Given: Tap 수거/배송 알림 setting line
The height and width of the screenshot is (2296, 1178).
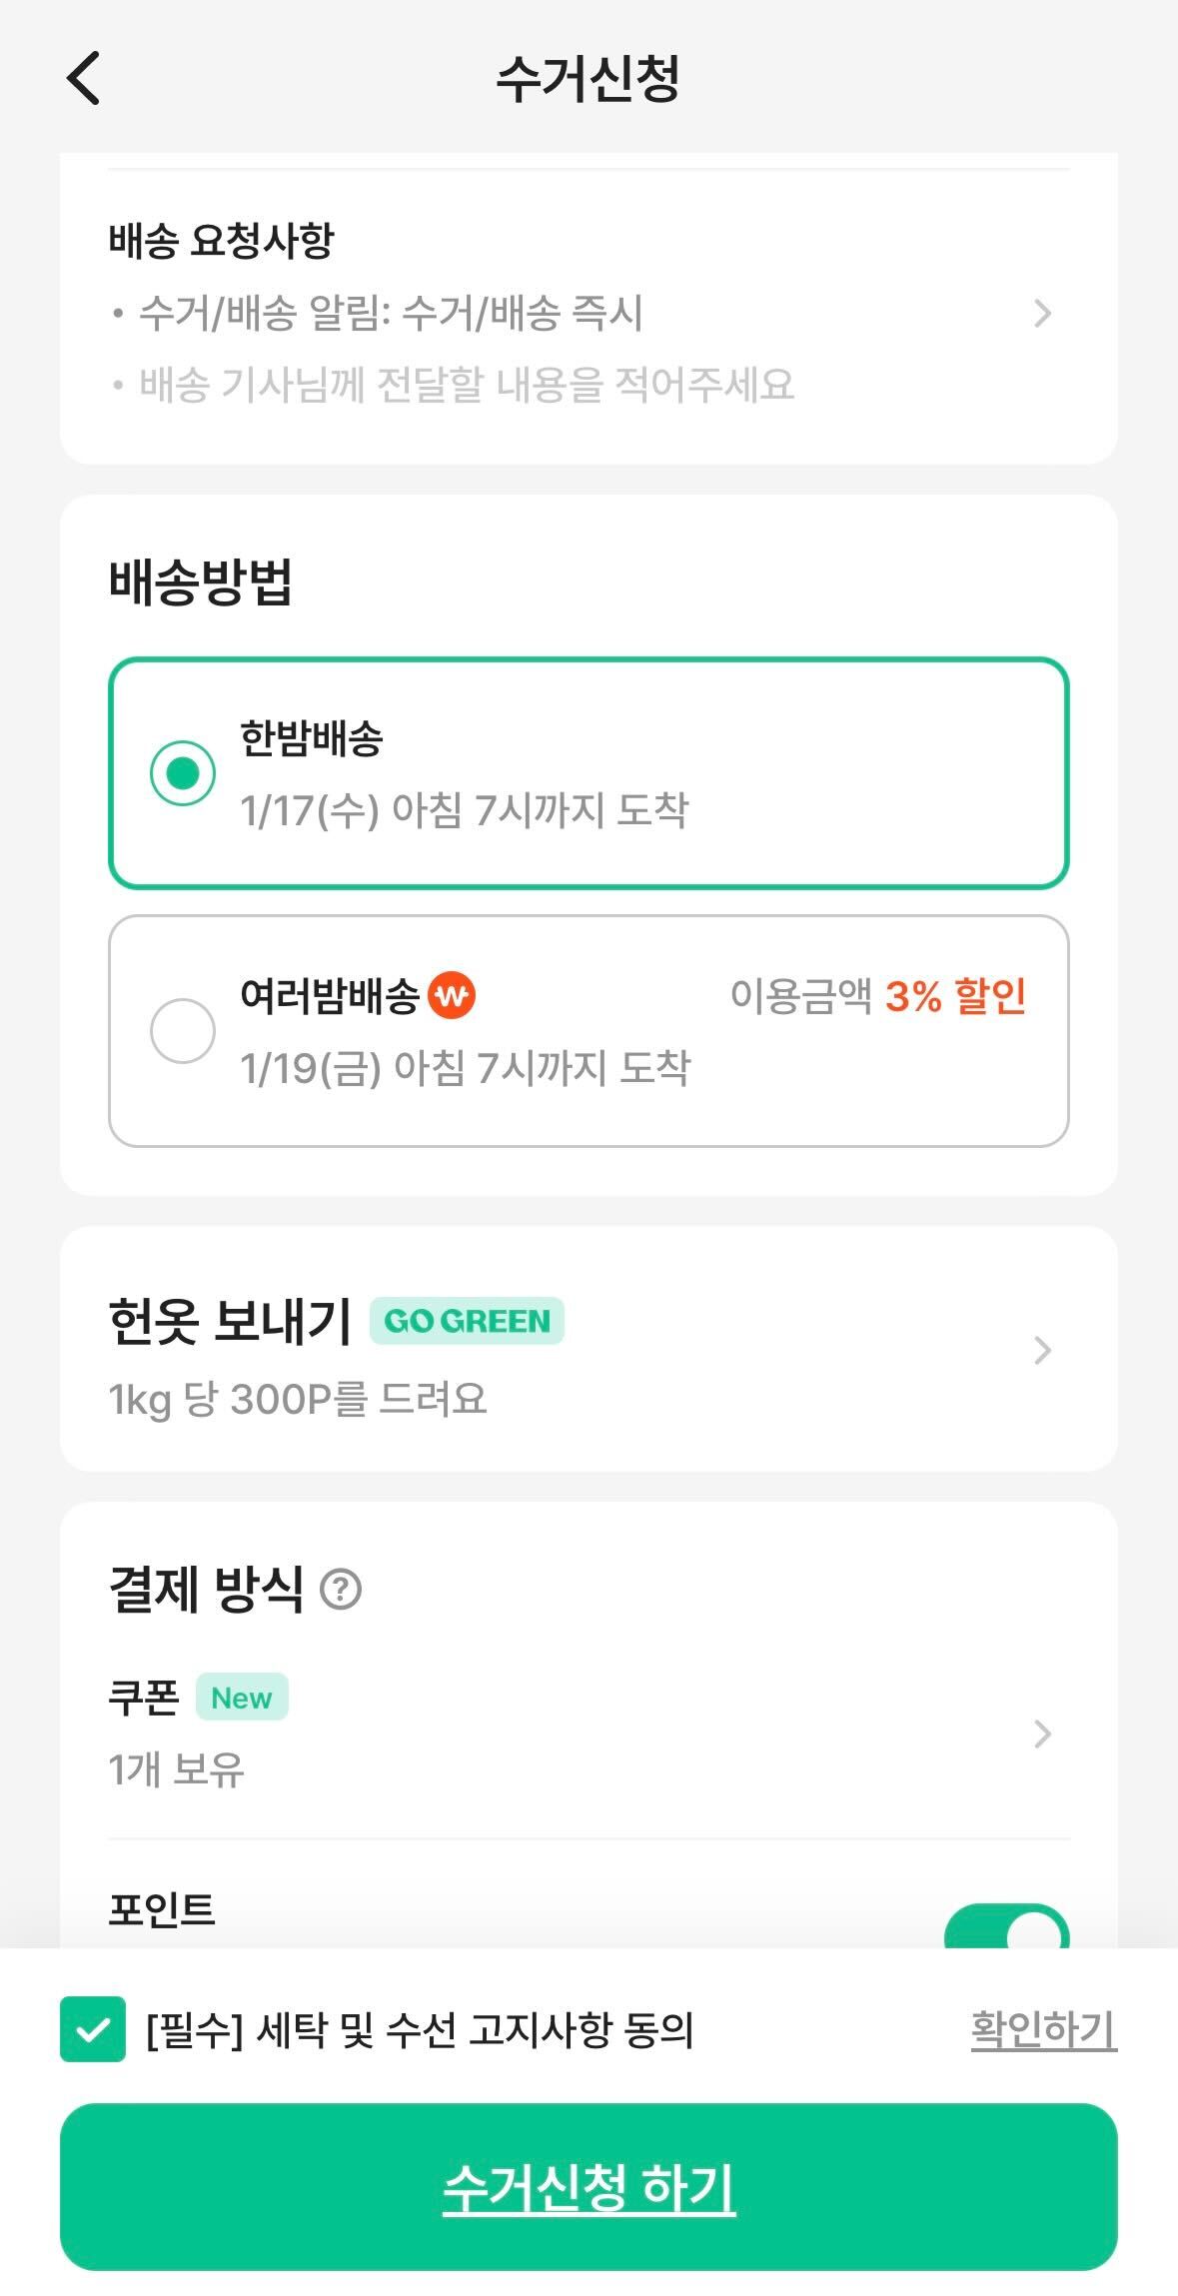Looking at the screenshot, I should 391,314.
